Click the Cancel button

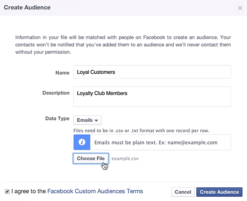tap(183, 192)
